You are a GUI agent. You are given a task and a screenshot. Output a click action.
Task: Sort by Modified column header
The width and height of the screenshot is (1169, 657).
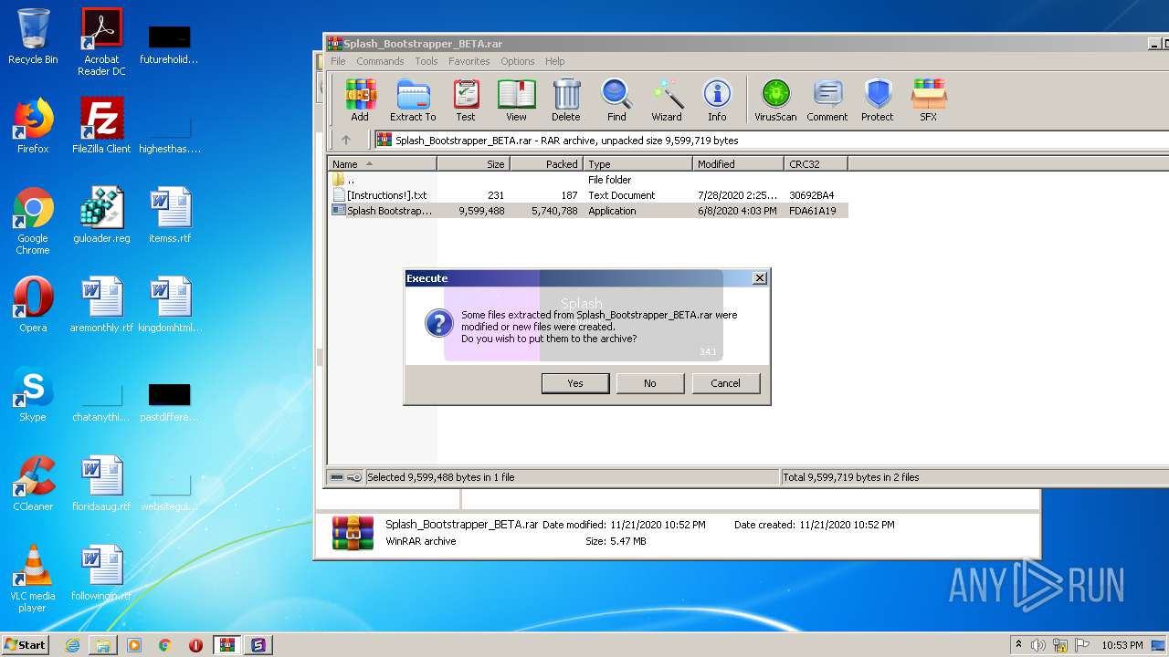click(738, 164)
